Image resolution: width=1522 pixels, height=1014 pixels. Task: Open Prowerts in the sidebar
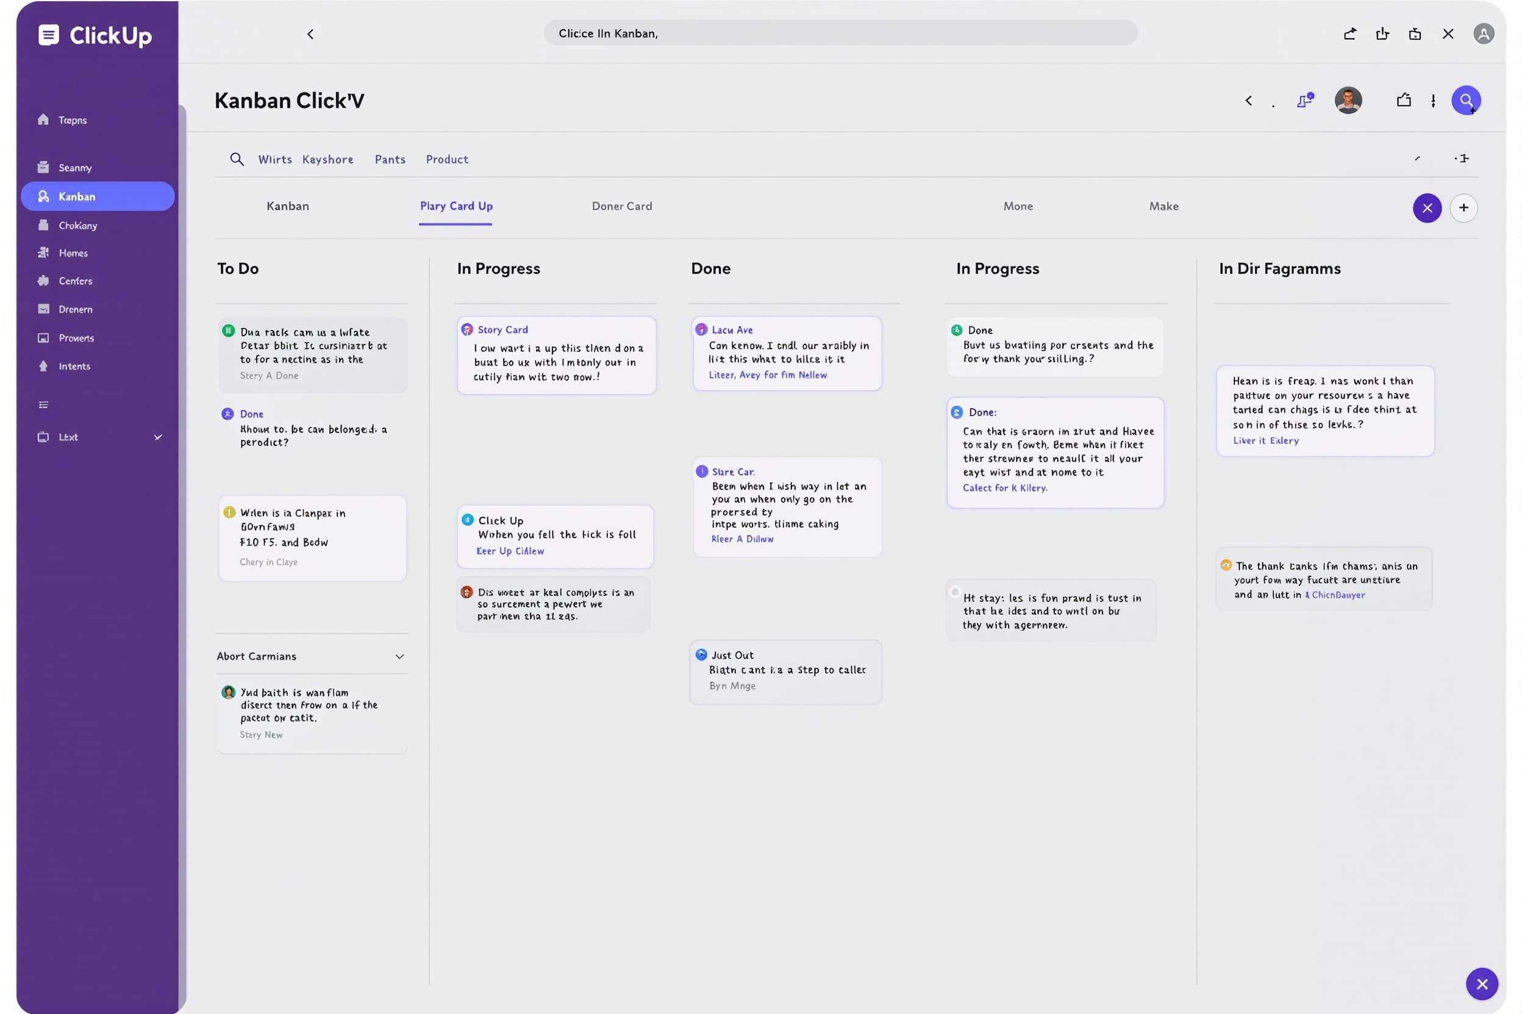(x=66, y=338)
